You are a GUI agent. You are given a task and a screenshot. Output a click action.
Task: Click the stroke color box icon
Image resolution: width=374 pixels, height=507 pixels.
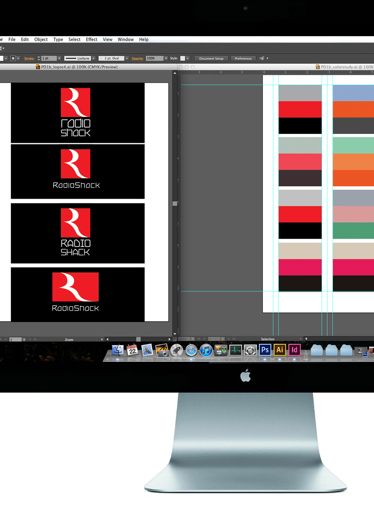tap(13, 58)
